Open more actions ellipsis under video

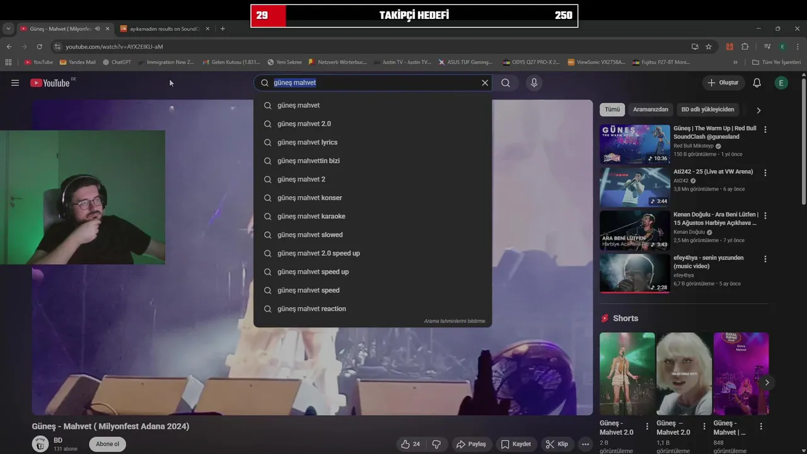click(585, 444)
